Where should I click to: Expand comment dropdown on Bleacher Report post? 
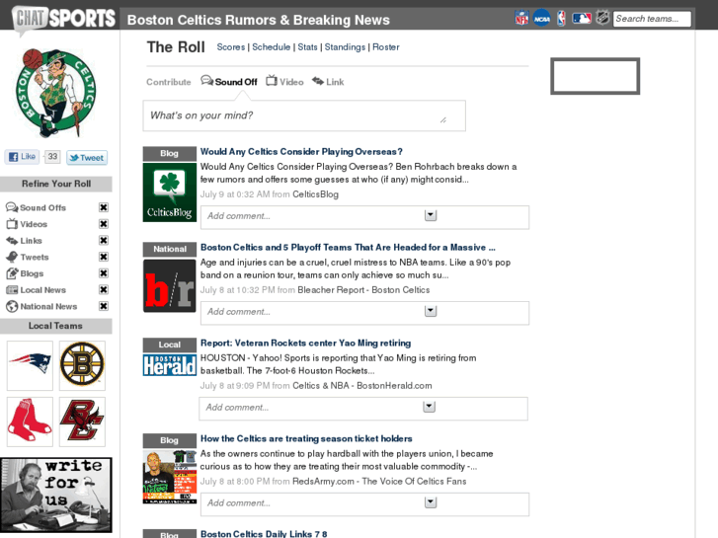point(431,311)
